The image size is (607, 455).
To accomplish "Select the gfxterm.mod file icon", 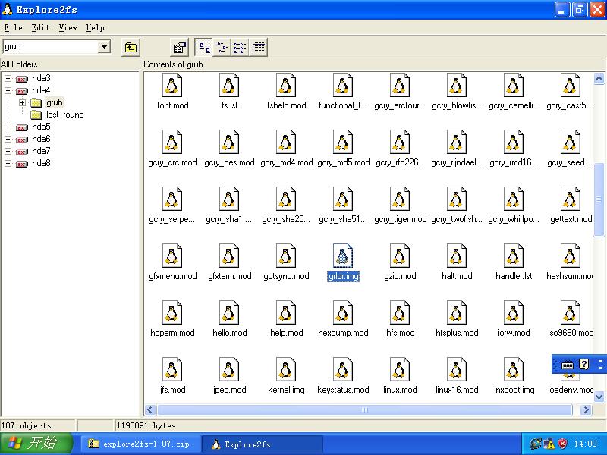I will [x=229, y=256].
